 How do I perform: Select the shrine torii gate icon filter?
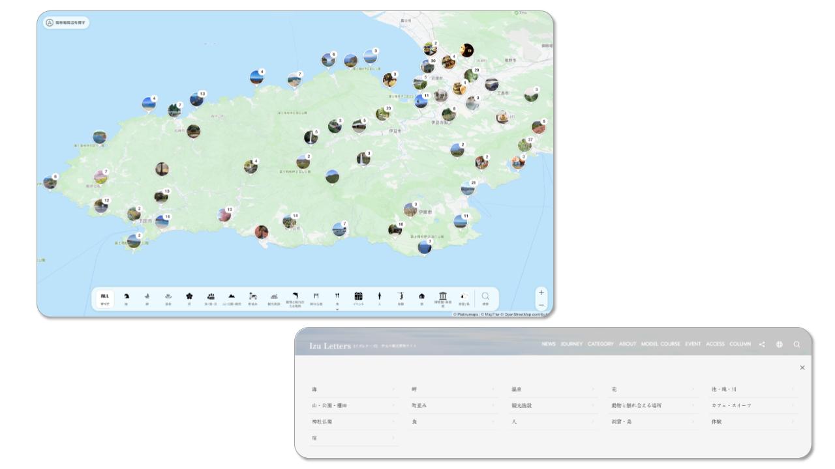point(316,296)
